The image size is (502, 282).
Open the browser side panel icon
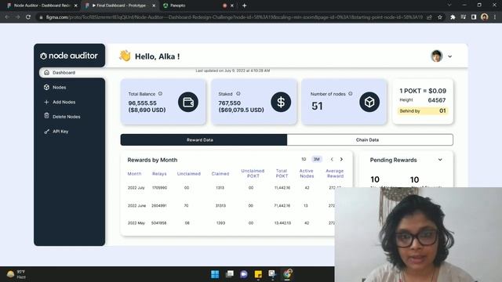[x=474, y=17]
